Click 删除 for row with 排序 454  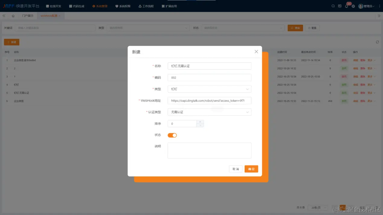pos(363,101)
